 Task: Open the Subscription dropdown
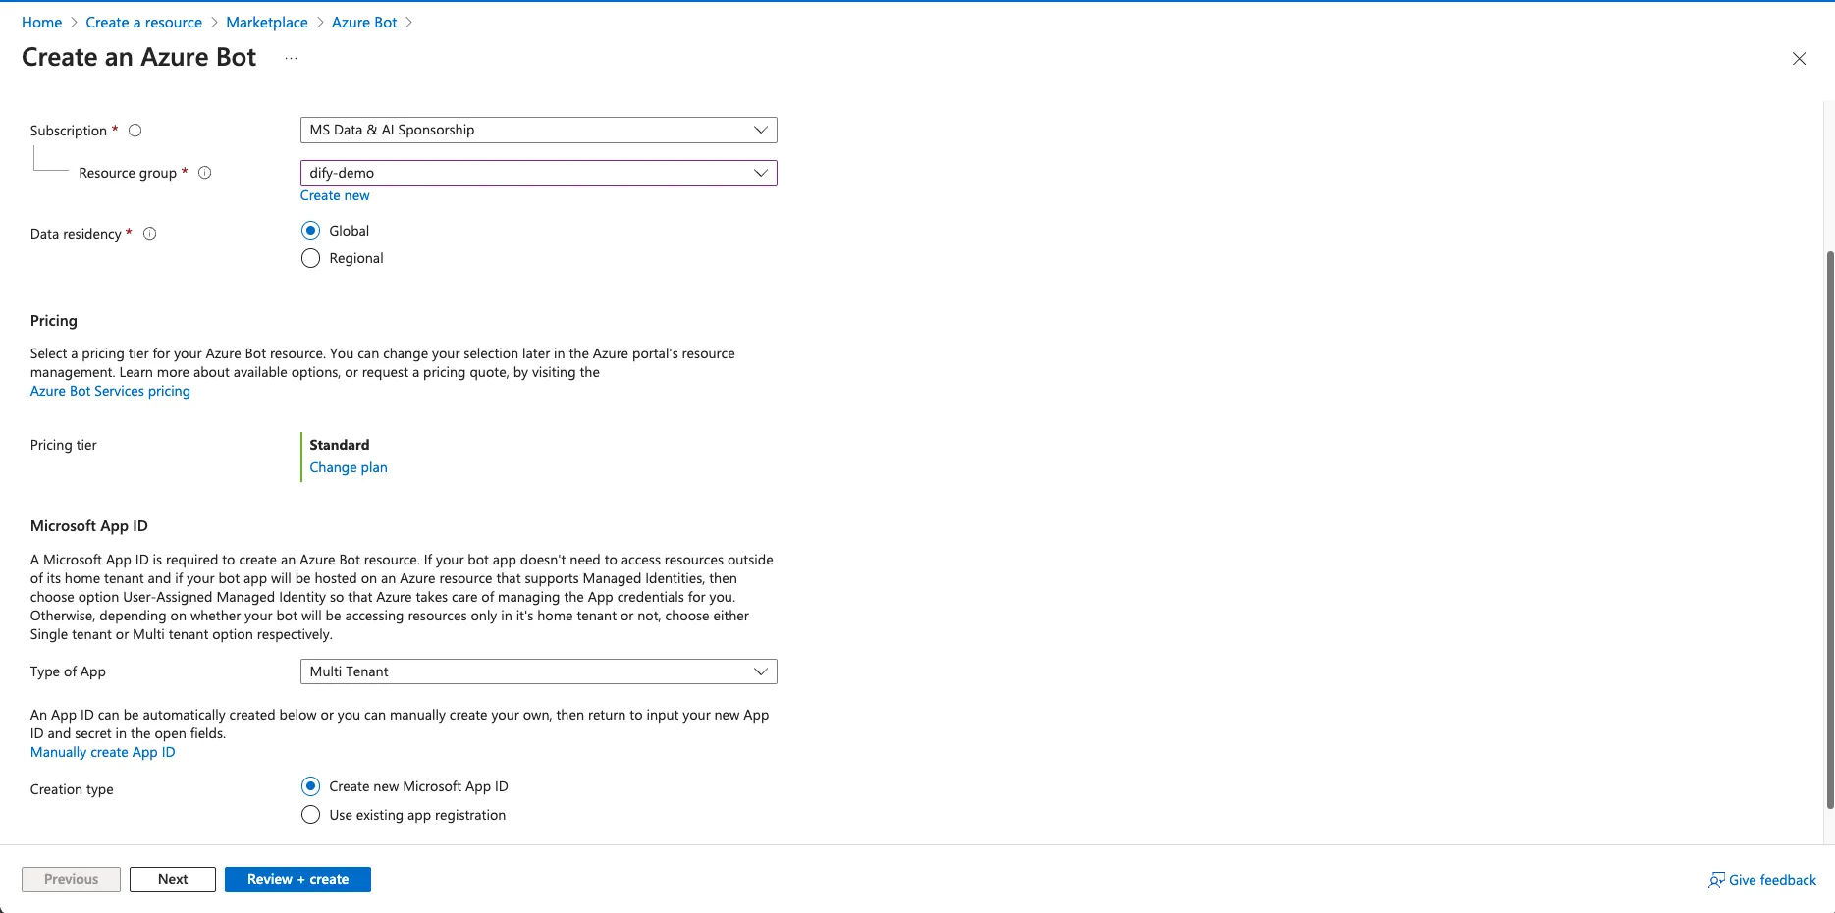[x=538, y=130]
